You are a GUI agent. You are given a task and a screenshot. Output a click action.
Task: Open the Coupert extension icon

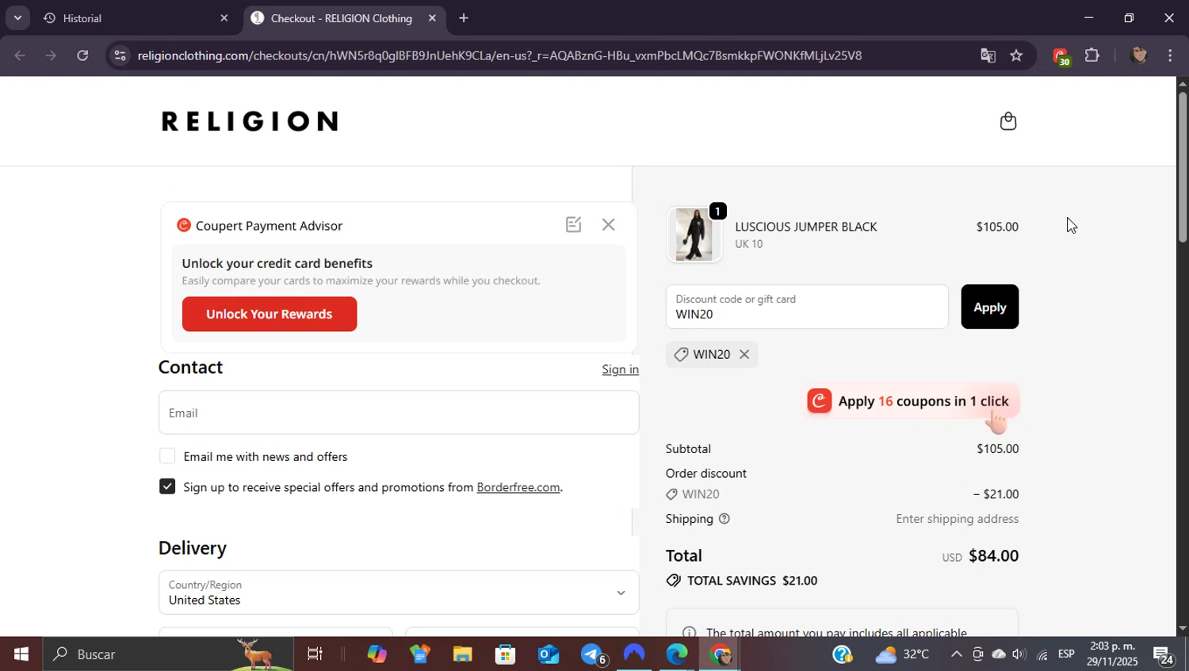(x=1061, y=56)
